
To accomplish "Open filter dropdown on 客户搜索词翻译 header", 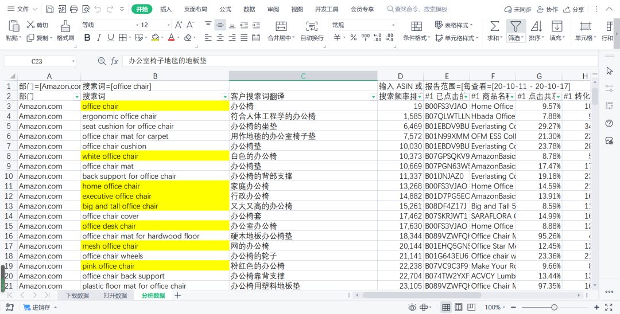I will tap(373, 97).
